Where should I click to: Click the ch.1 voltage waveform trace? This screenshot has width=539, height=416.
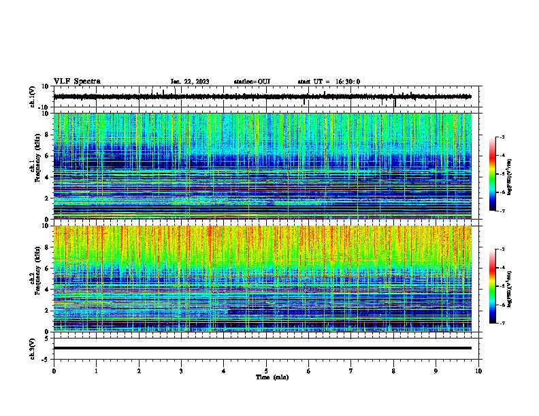[x=262, y=97]
